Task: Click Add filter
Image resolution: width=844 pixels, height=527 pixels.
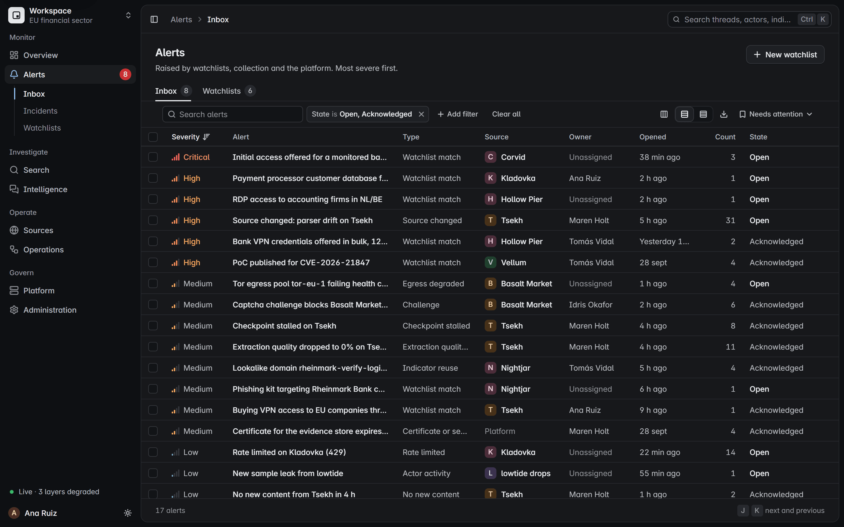Action: [457, 114]
